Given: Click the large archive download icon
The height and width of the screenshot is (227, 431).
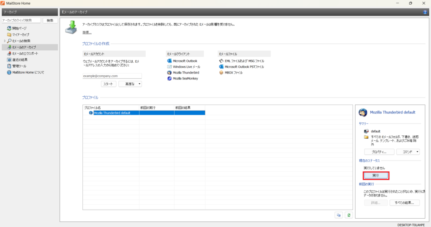Looking at the screenshot, I should click(71, 27).
